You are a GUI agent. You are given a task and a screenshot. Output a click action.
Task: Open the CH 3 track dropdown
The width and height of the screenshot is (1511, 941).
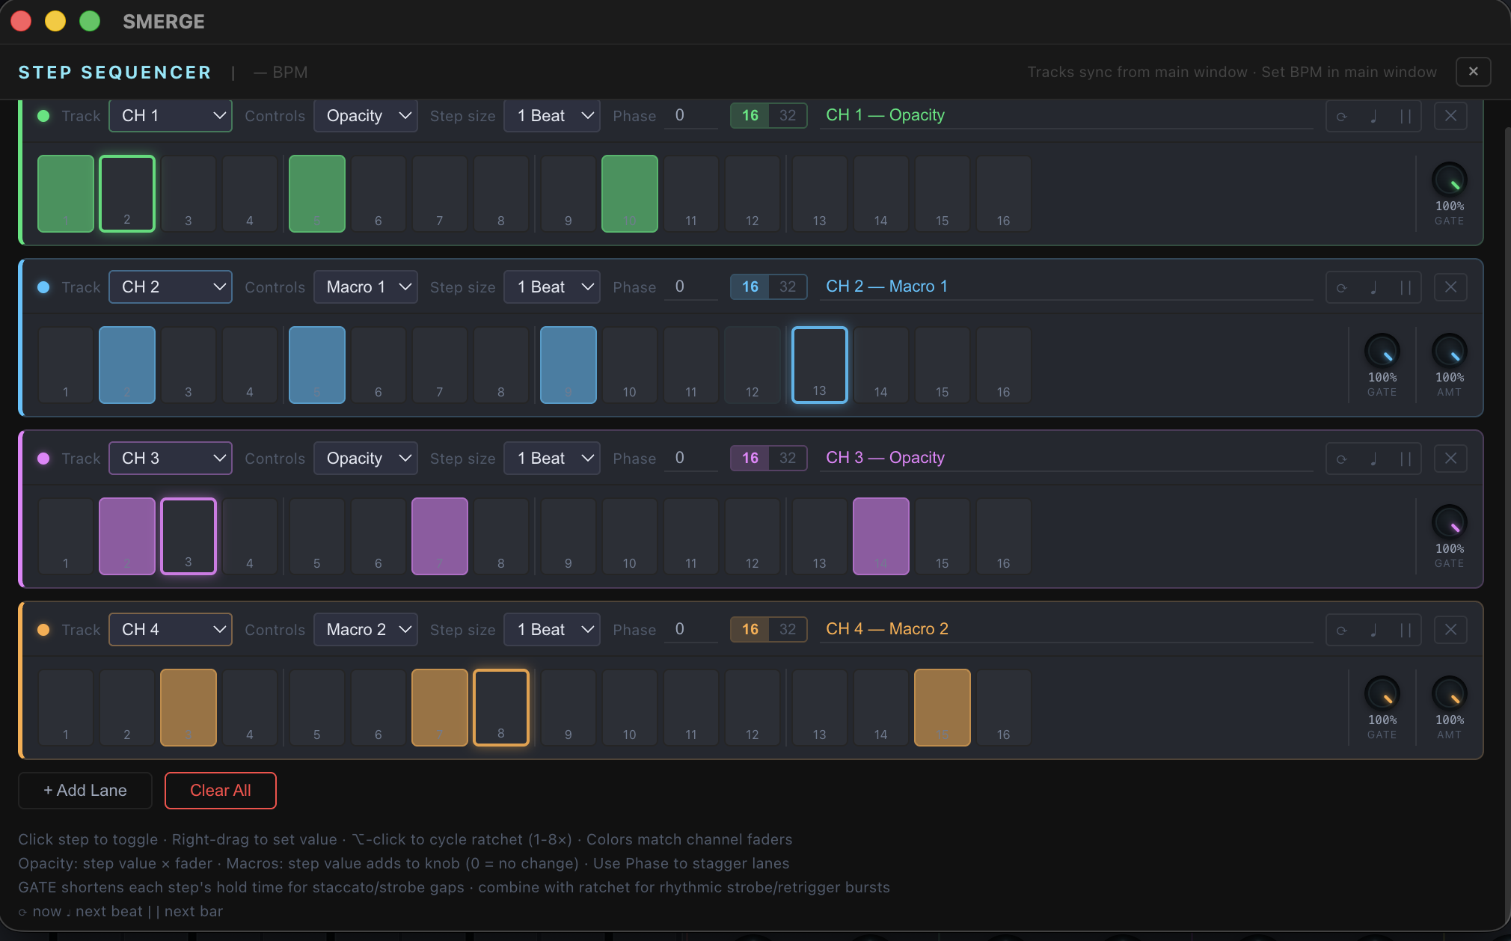pyautogui.click(x=171, y=459)
